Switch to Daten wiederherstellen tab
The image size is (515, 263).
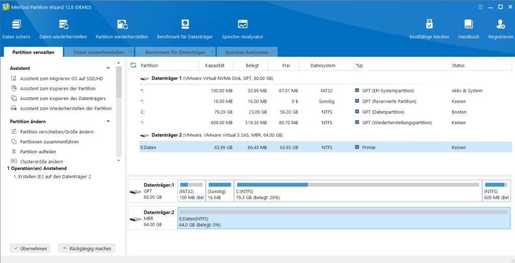click(x=99, y=52)
